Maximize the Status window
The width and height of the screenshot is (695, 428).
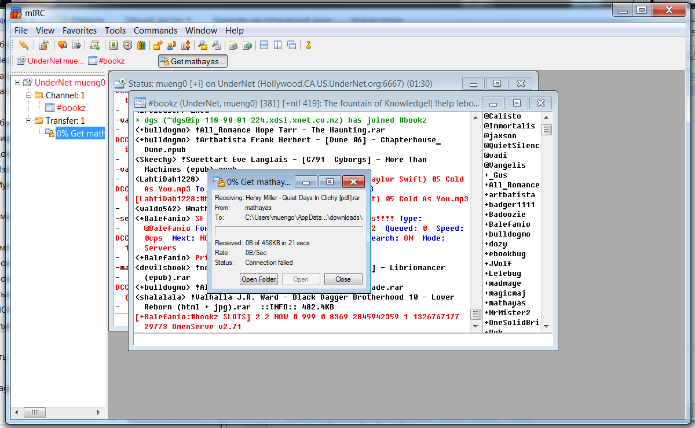[497, 83]
